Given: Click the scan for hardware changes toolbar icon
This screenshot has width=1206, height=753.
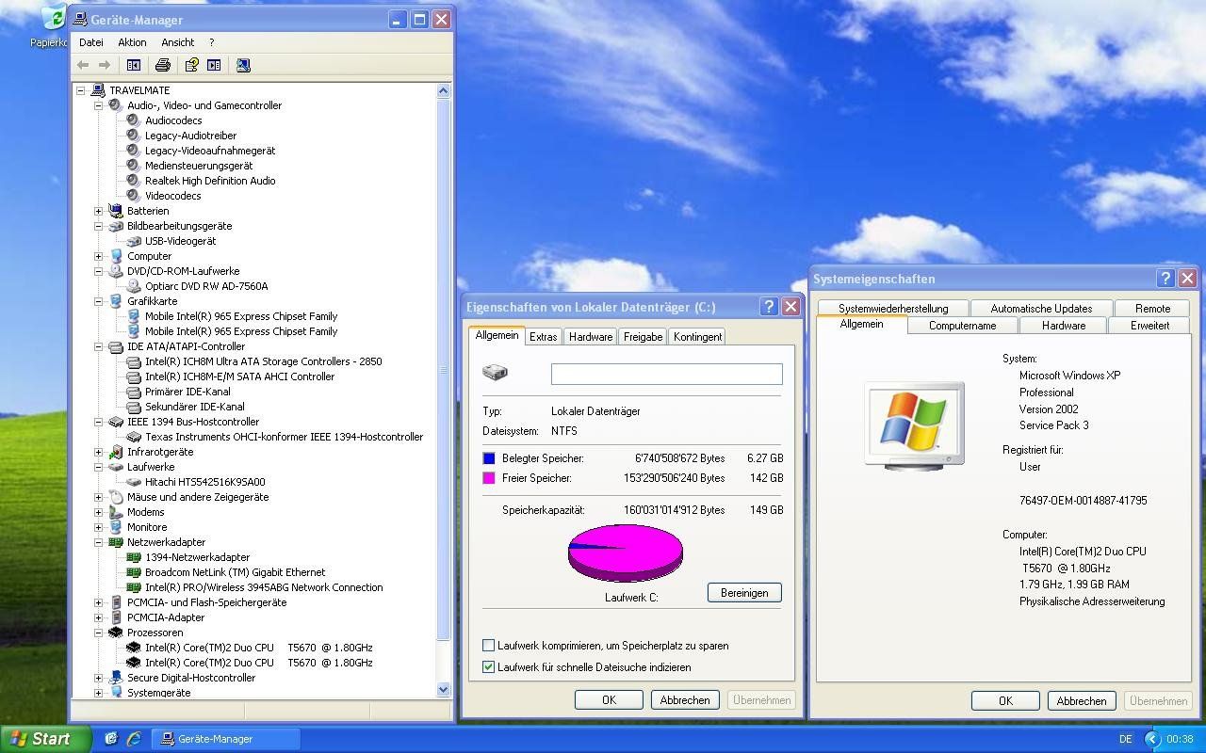Looking at the screenshot, I should tap(243, 65).
